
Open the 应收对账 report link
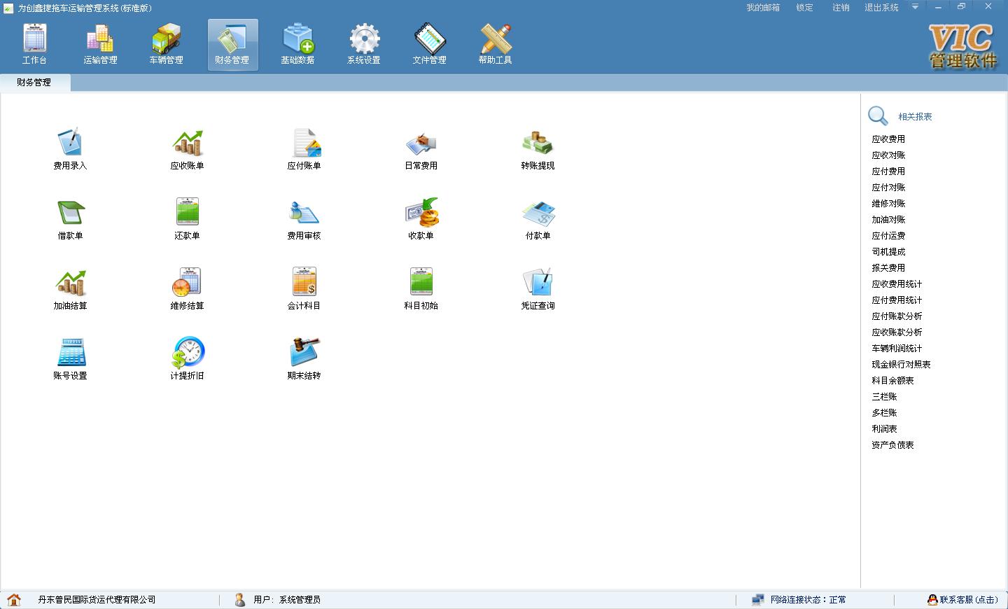[x=888, y=155]
